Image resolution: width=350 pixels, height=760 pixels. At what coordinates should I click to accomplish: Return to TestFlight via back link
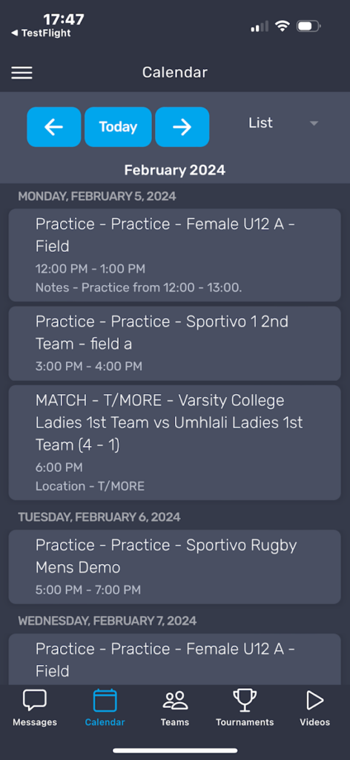(41, 33)
